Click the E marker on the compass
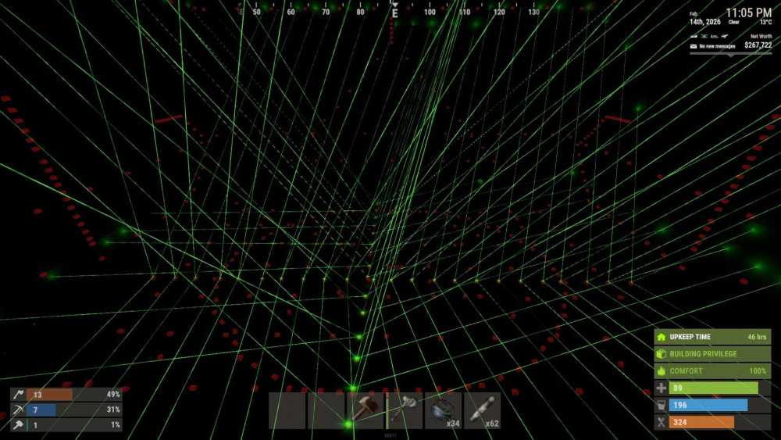This screenshot has height=440, width=781. [394, 13]
